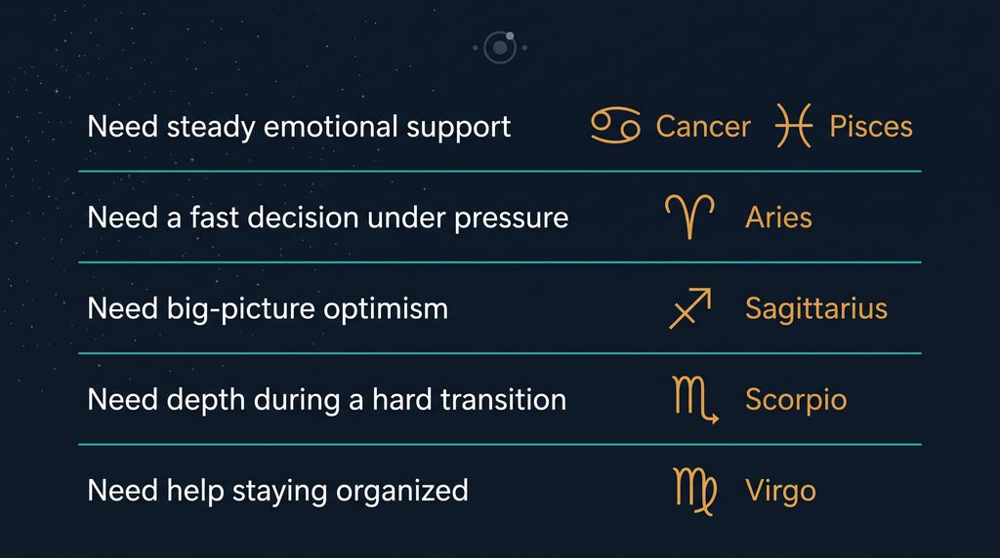Image resolution: width=1000 pixels, height=558 pixels.
Task: Click 'Need a fast decision under pressure'
Action: pos(328,218)
